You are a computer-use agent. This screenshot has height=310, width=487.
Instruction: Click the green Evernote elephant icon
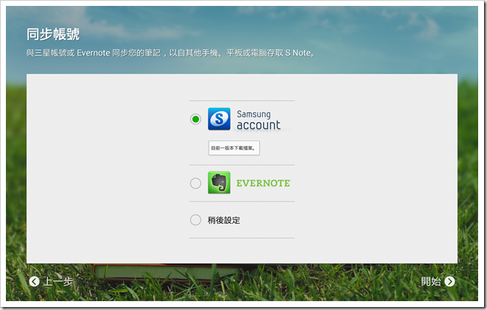[219, 182]
